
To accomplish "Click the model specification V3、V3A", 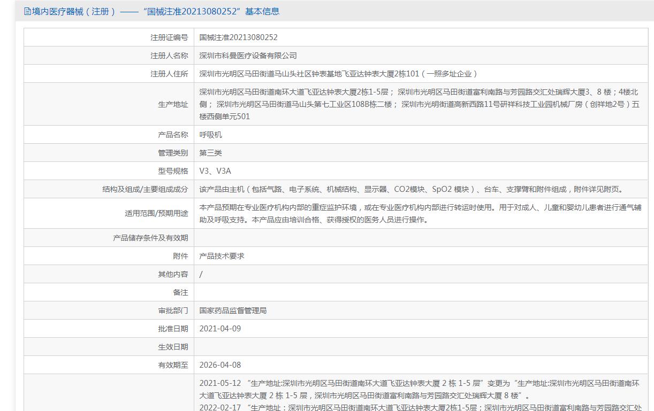I will [215, 171].
